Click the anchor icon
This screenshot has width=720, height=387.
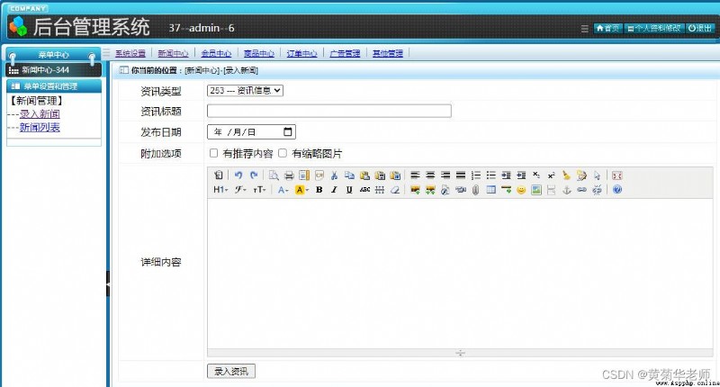pyautogui.click(x=567, y=190)
